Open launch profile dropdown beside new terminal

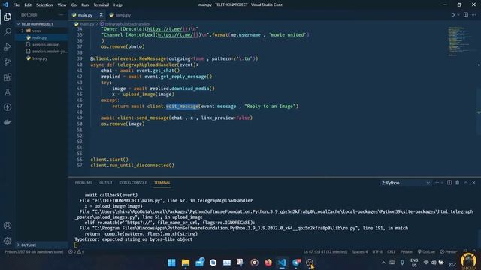click(x=442, y=183)
